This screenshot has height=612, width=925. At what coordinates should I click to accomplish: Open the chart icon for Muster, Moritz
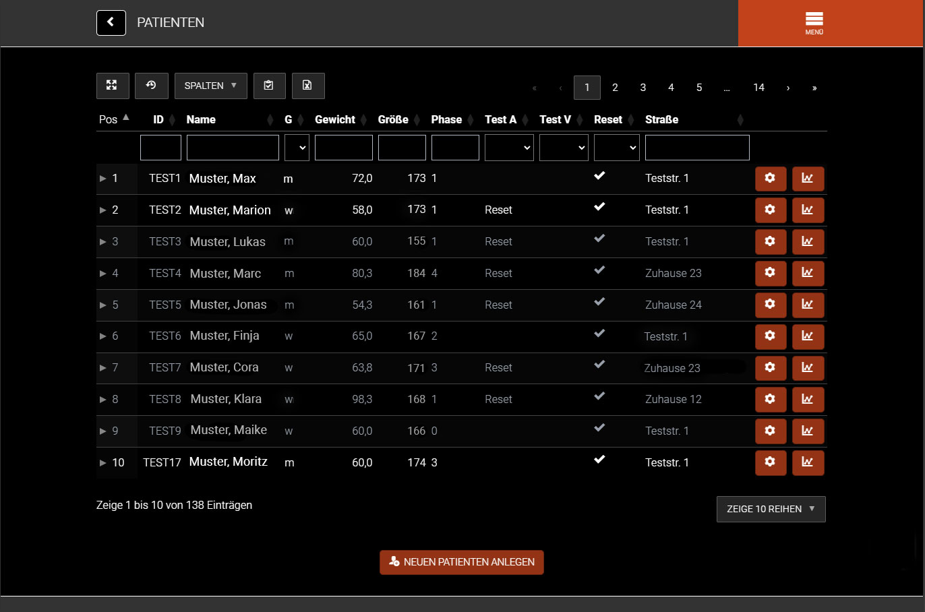point(808,462)
